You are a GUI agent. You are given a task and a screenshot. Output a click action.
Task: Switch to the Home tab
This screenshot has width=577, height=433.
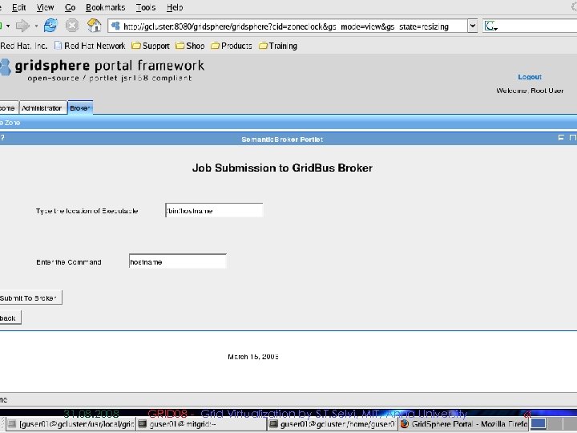8,108
